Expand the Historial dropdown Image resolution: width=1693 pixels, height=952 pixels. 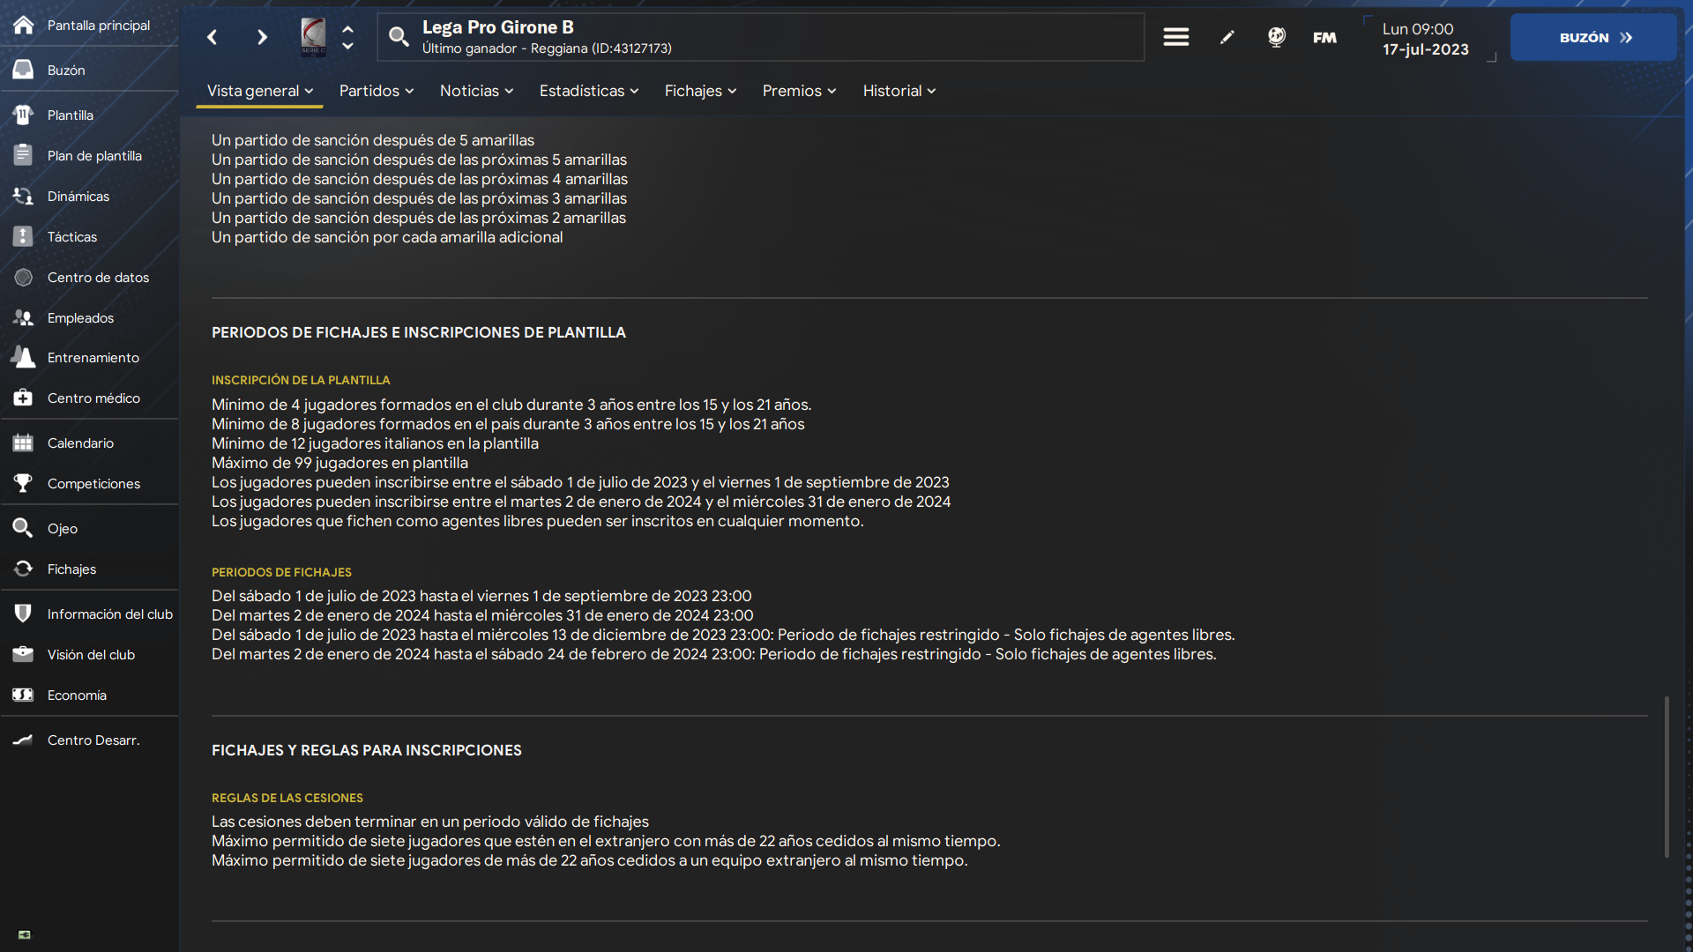pos(899,91)
